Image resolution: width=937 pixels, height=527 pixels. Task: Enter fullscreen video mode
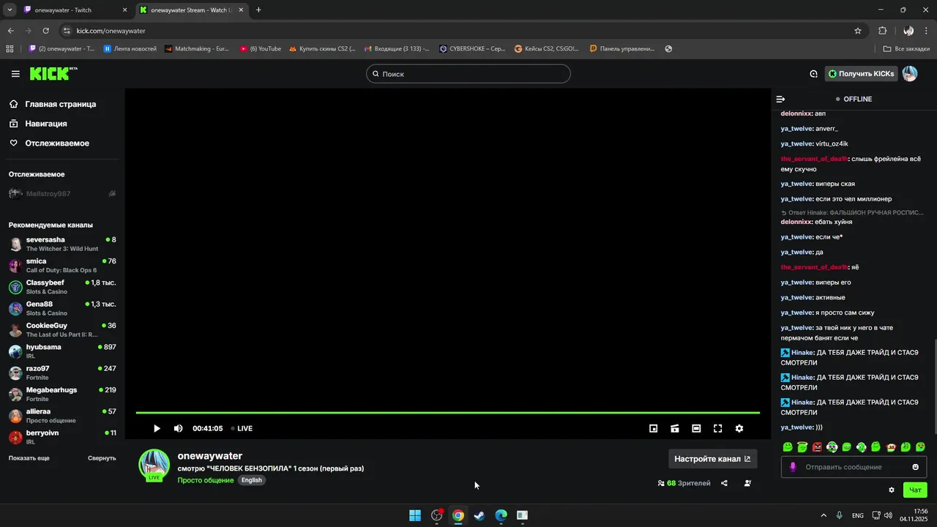pos(718,428)
